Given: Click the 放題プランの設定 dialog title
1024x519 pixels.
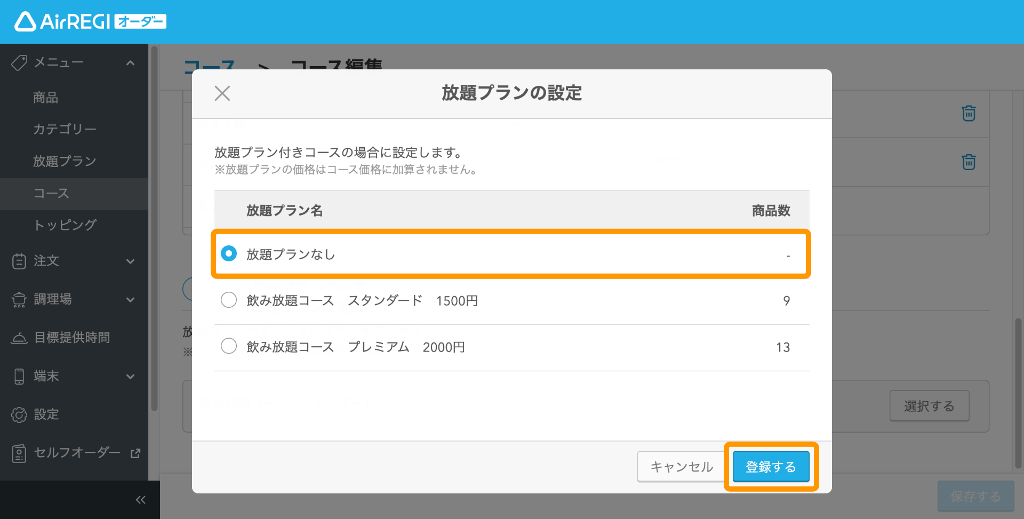Looking at the screenshot, I should click(511, 93).
